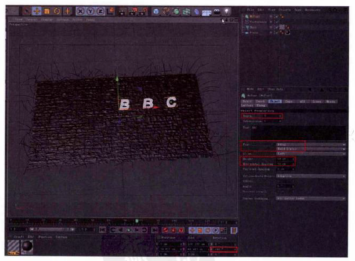Viewport: 355px width, 261px height.
Task: Activate the Move tool
Action: 37,11
